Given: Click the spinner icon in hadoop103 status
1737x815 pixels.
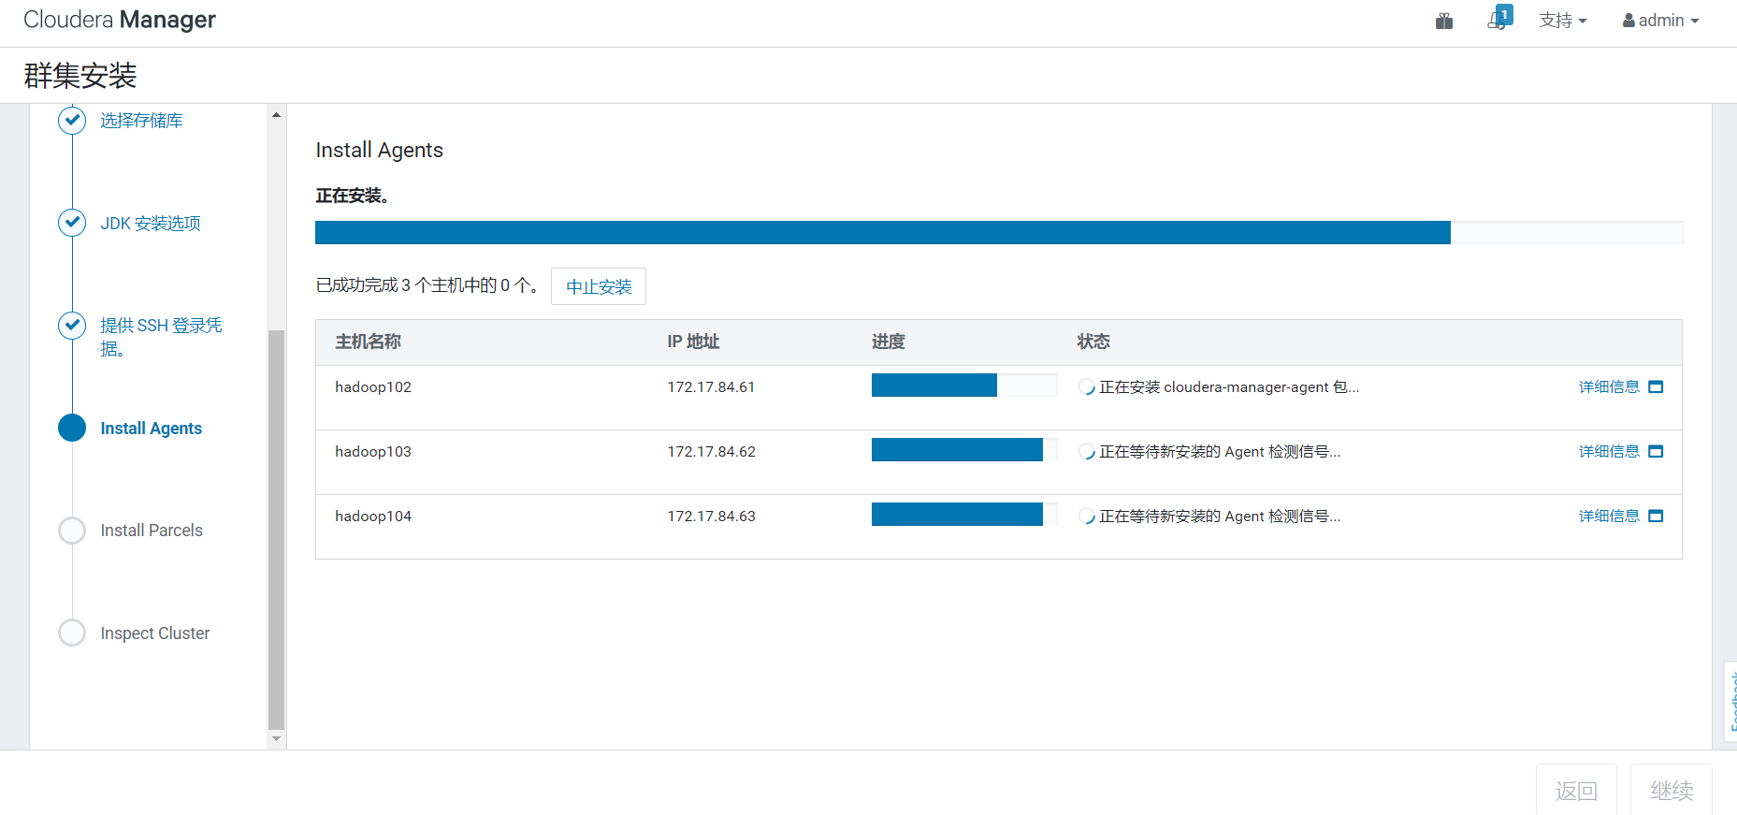Looking at the screenshot, I should click(1086, 452).
